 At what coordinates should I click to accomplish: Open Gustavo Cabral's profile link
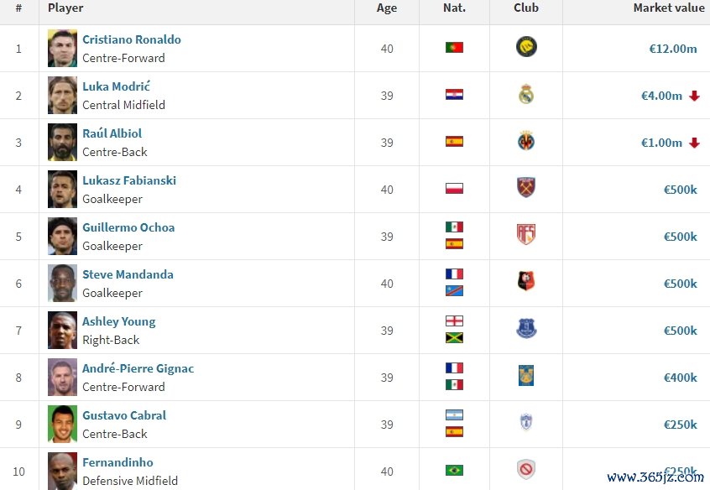point(124,415)
